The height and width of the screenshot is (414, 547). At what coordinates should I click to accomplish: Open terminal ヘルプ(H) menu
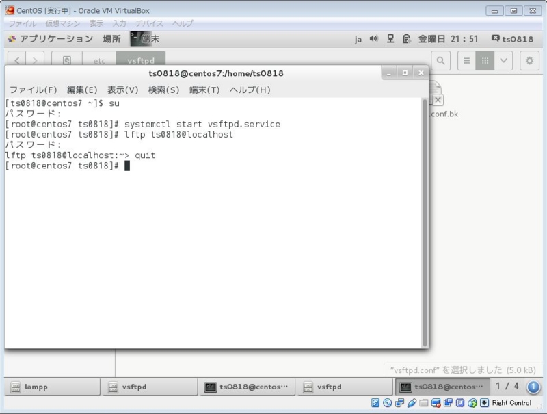[250, 90]
